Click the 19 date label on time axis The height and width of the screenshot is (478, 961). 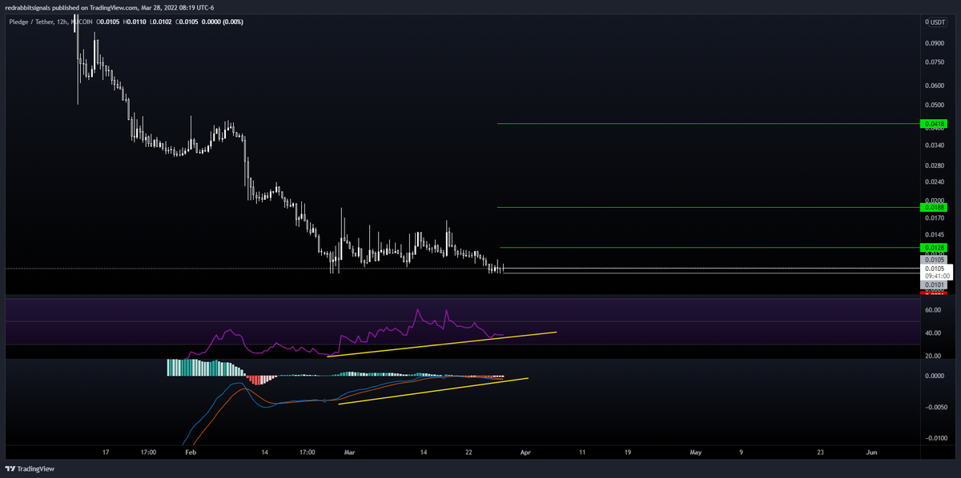(628, 452)
